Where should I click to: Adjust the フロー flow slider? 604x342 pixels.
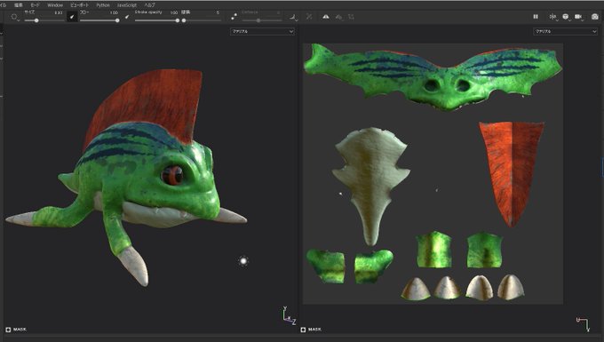pos(99,20)
